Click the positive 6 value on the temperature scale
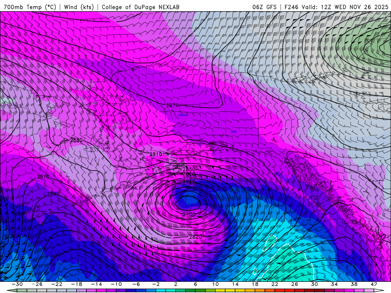Image resolution: width=391 pixels, height=293 pixels. [195, 284]
